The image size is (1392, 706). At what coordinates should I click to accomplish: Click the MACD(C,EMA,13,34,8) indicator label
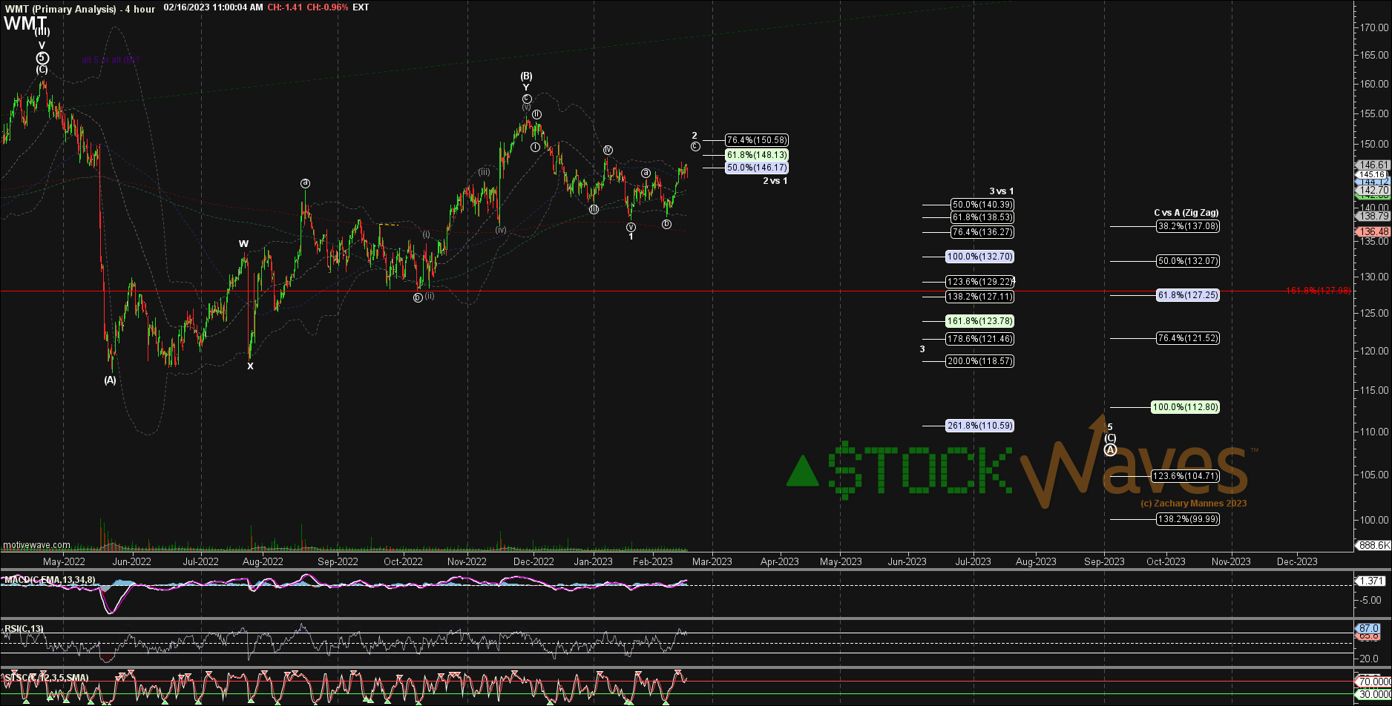tap(49, 579)
